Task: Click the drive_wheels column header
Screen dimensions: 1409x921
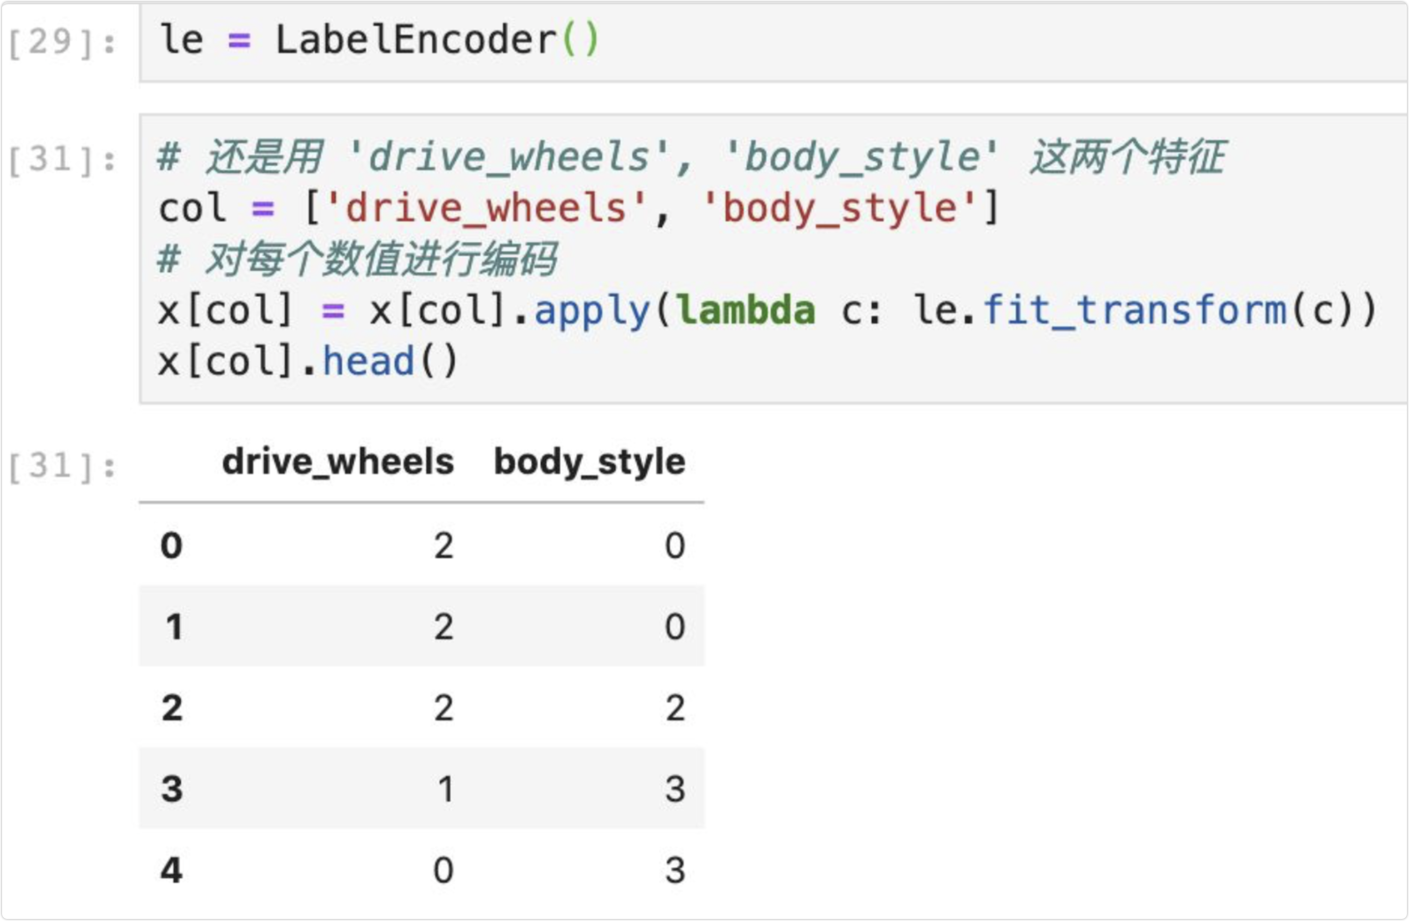Action: click(x=338, y=462)
